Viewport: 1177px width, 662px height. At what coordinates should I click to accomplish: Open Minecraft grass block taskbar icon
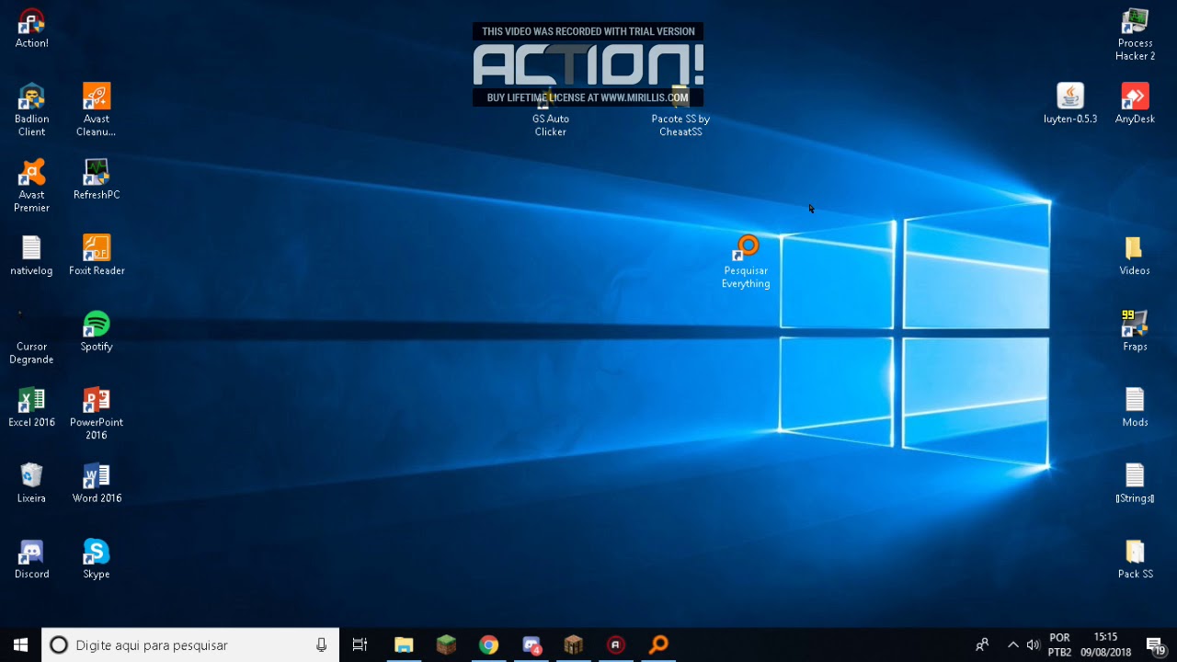pos(446,645)
